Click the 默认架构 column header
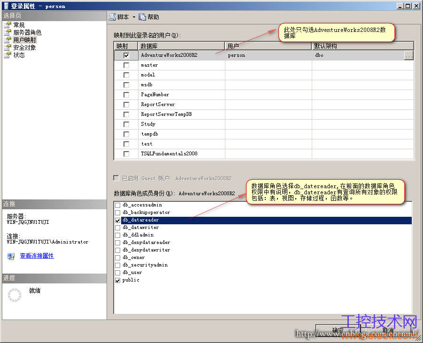Image resolution: width=423 pixels, height=343 pixels. [363, 46]
